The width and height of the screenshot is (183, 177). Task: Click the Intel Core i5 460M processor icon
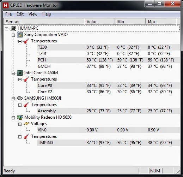[x=20, y=73]
